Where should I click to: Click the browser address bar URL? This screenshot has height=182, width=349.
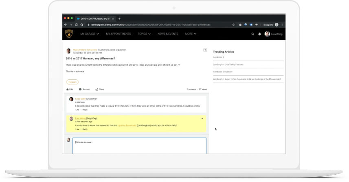[151, 25]
